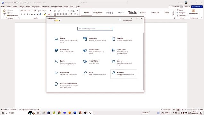Switch to the Revisar ribbon tab
This screenshot has height=115, width=204.
(66, 7)
